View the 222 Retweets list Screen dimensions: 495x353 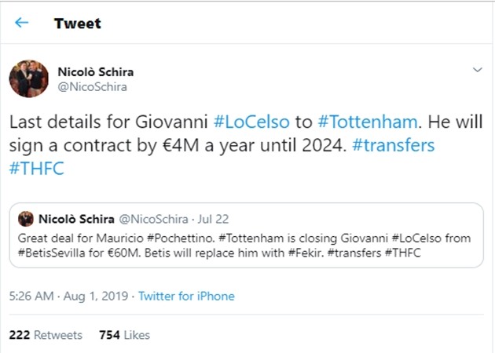(46, 335)
